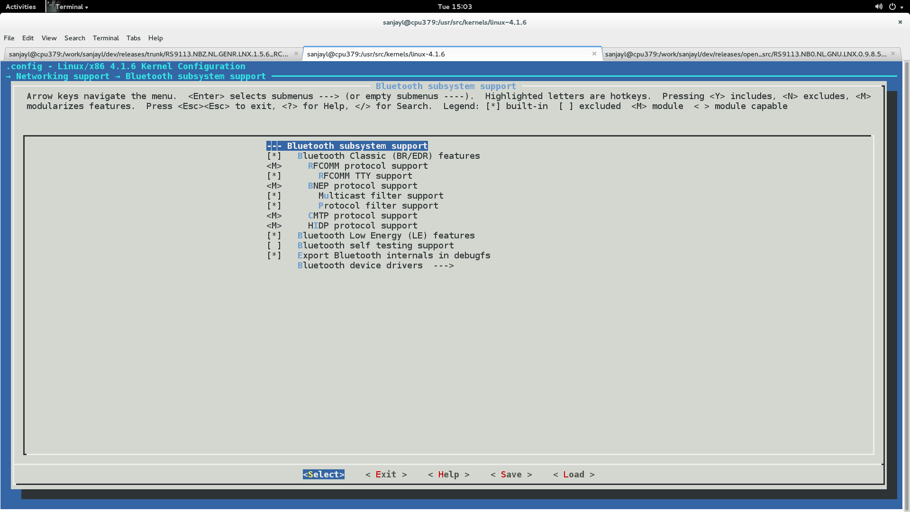Open the Tabs menu
This screenshot has width=910, height=512.
pos(133,38)
